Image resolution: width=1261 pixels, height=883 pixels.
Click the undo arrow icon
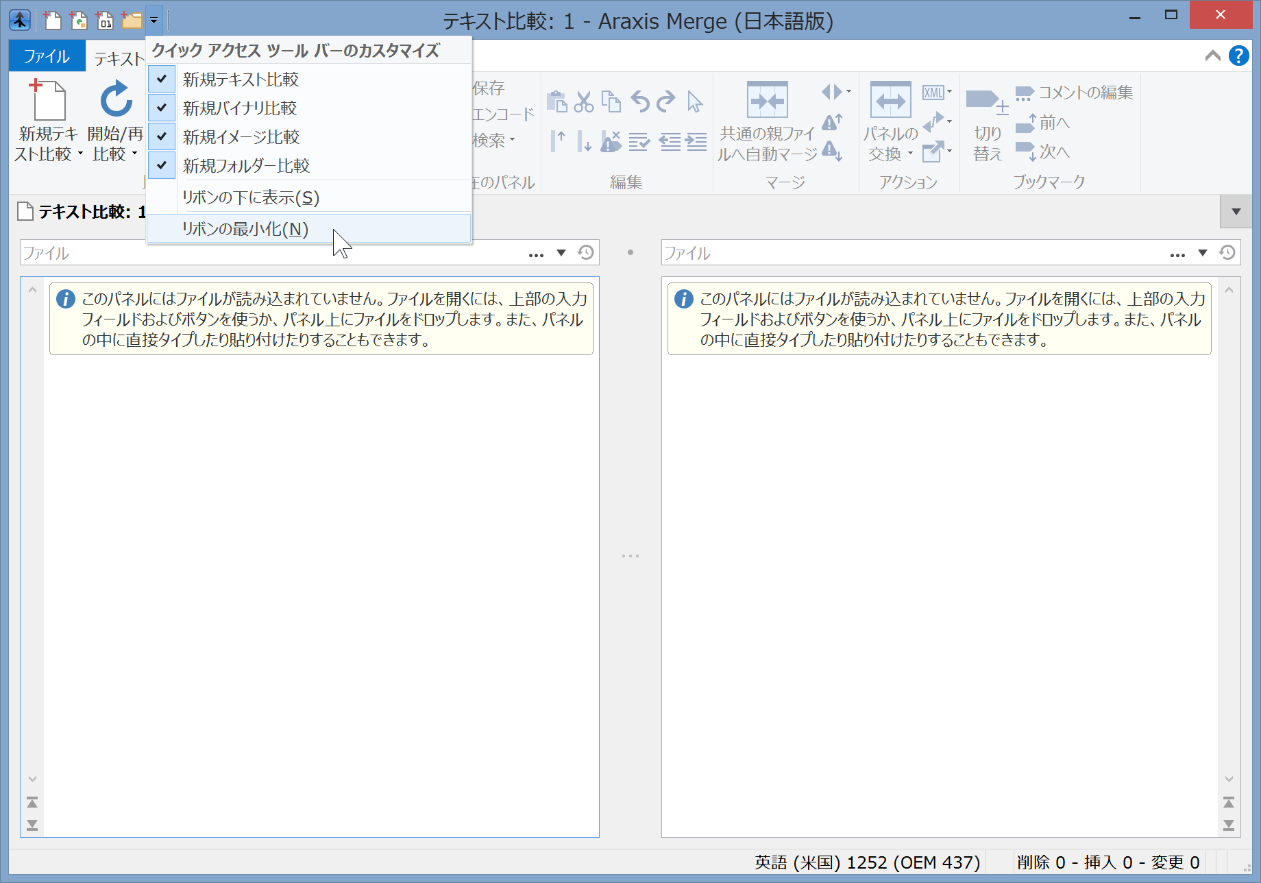(639, 101)
